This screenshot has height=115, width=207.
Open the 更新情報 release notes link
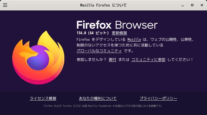point(119,33)
